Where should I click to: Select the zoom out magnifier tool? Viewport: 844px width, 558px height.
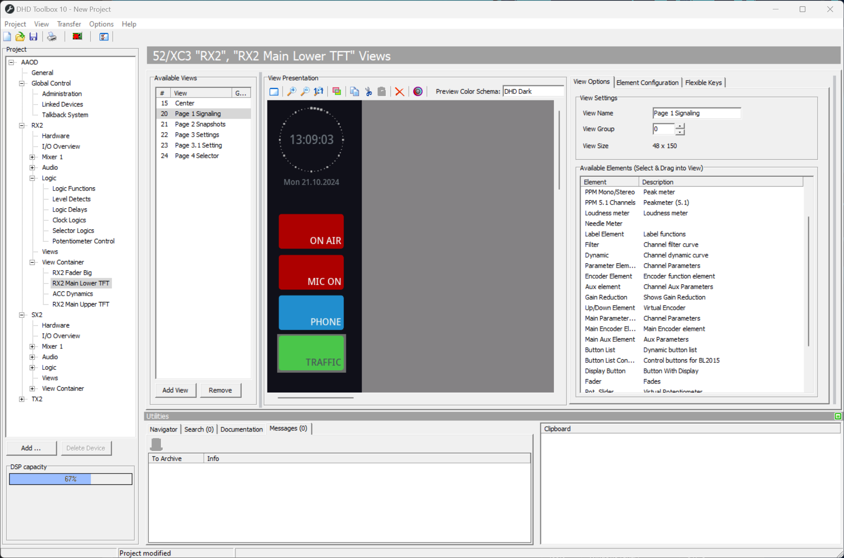coord(305,91)
